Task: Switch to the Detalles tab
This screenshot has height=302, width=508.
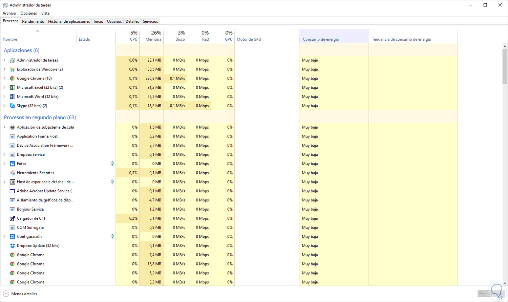Action: (x=132, y=21)
